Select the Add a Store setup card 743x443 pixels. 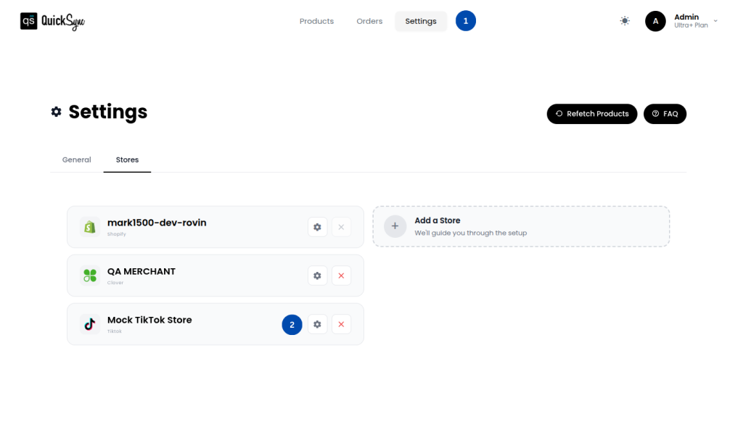(521, 226)
